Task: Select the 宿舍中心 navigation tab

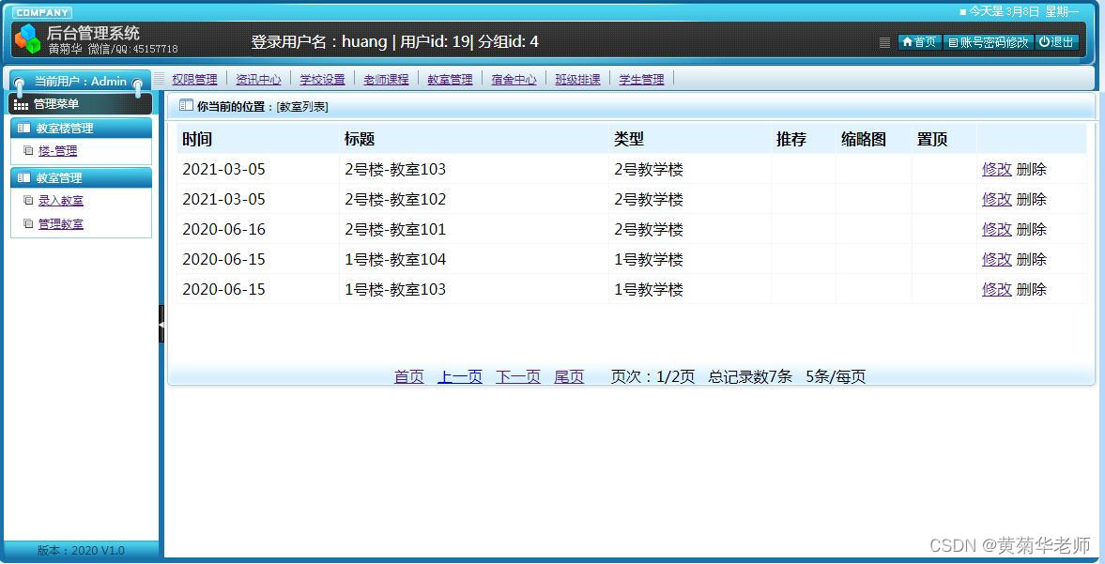Action: (514, 79)
